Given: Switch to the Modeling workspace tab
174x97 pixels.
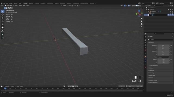Looking at the screenshot, I should tap(31, 4).
